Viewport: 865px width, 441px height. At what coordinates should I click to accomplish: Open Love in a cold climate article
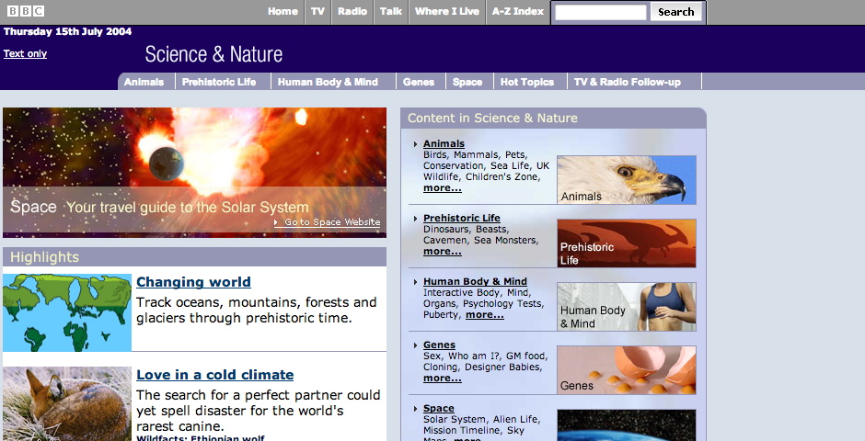[215, 375]
